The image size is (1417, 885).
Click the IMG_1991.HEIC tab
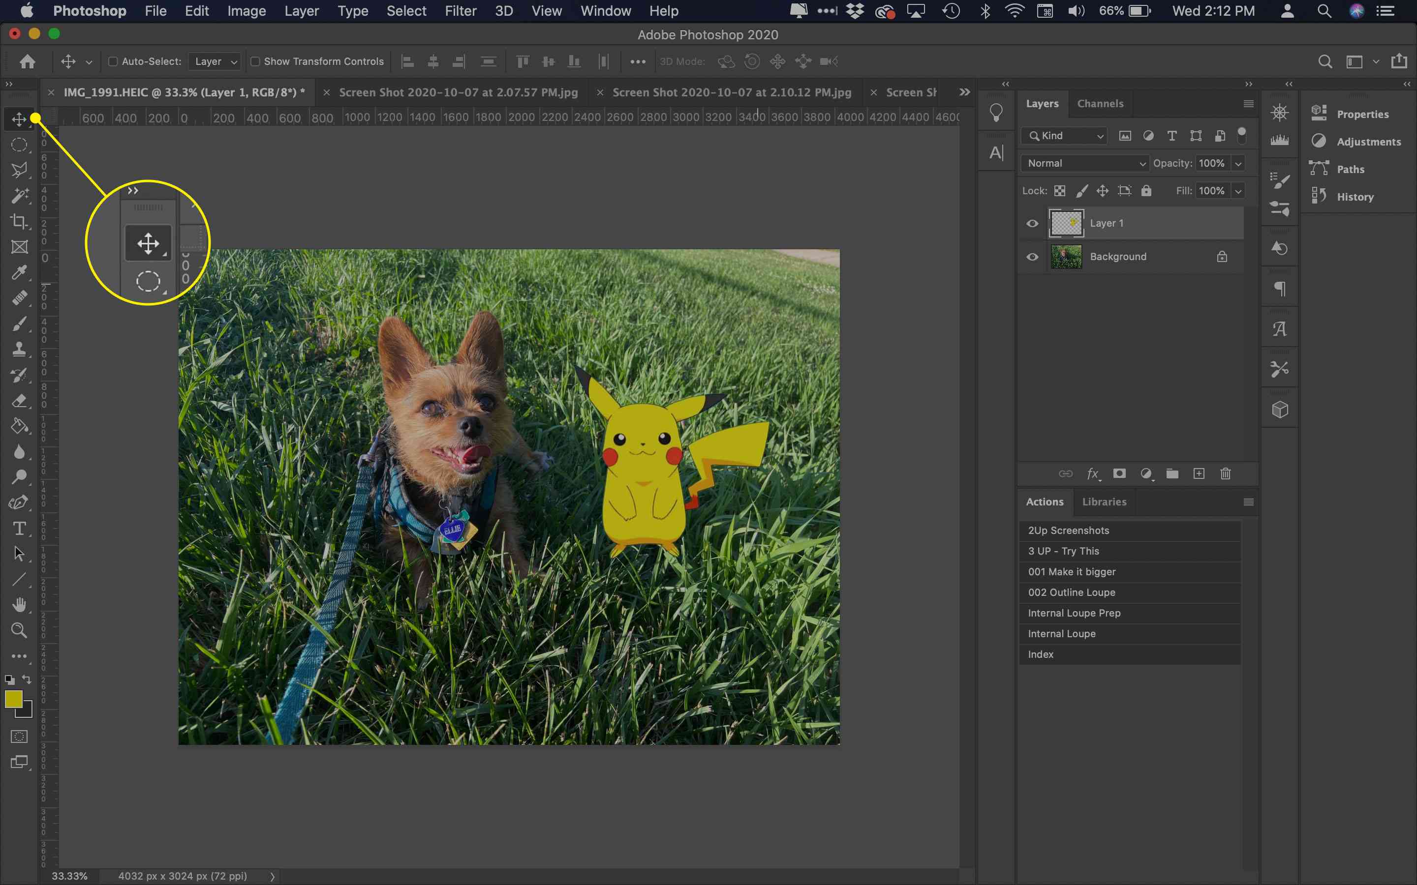[x=183, y=92]
